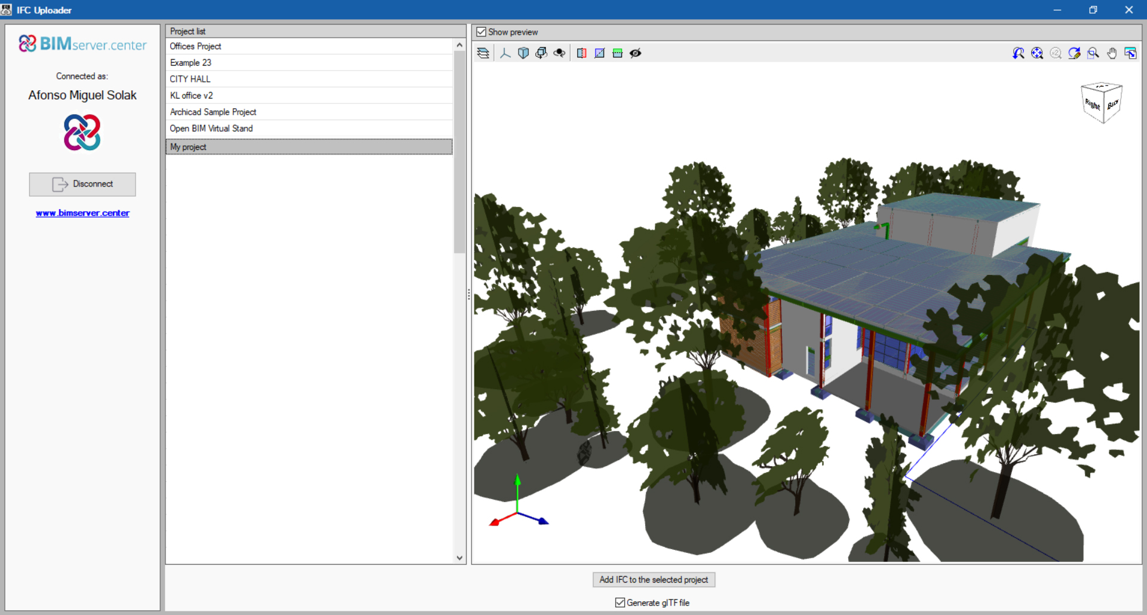Select the coordinate axes display tool
The width and height of the screenshot is (1147, 615).
(505, 53)
